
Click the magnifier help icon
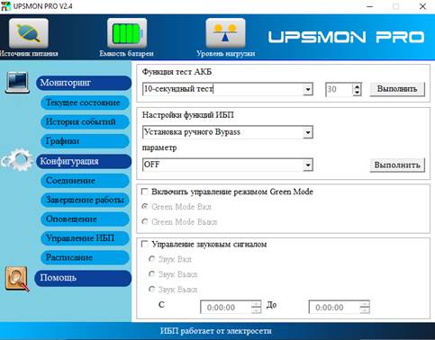[17, 279]
